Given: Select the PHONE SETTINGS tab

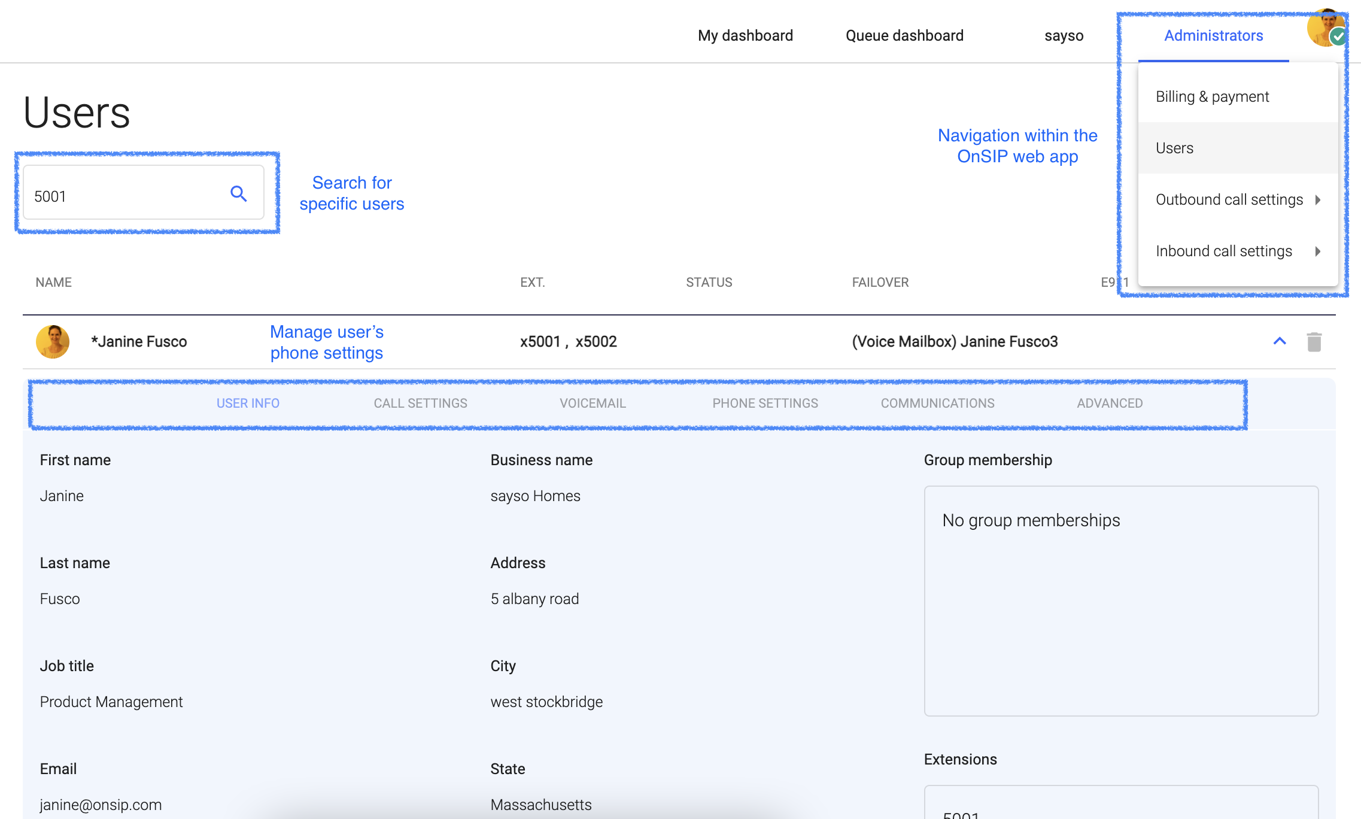Looking at the screenshot, I should click(x=764, y=403).
